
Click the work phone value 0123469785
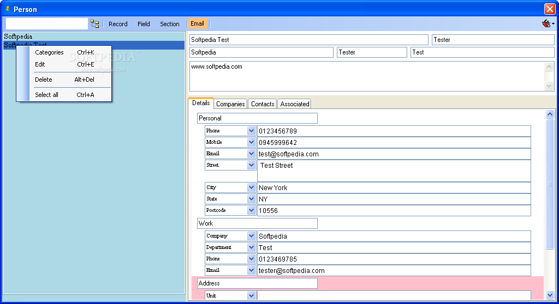click(x=394, y=259)
